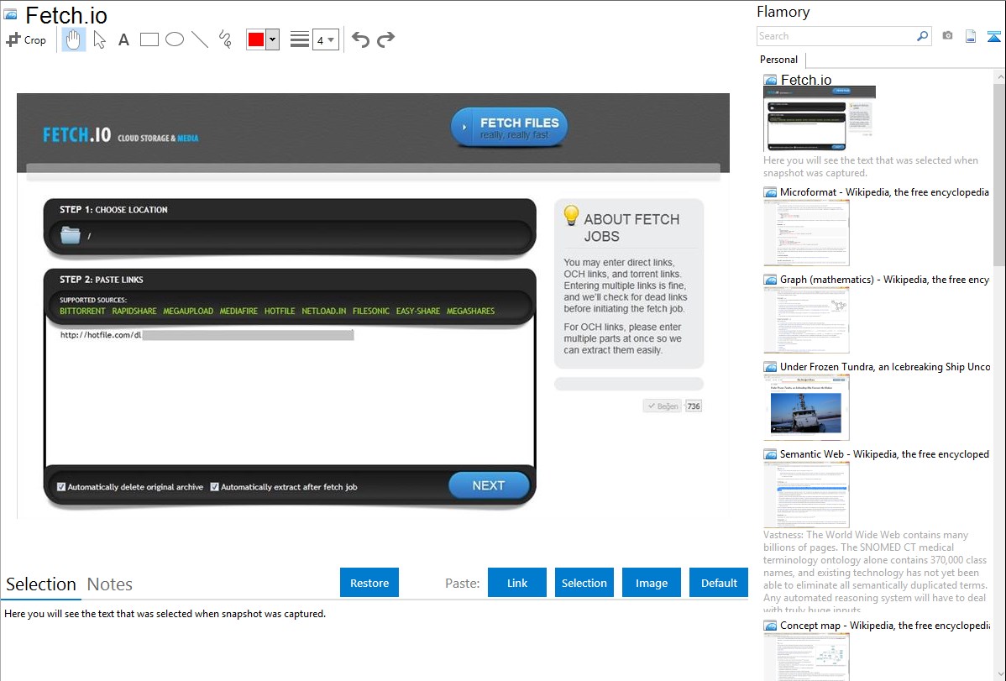
Task: Select the text annotation tool
Action: point(123,39)
